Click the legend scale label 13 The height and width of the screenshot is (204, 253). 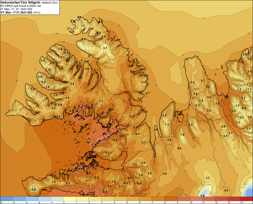(229, 202)
